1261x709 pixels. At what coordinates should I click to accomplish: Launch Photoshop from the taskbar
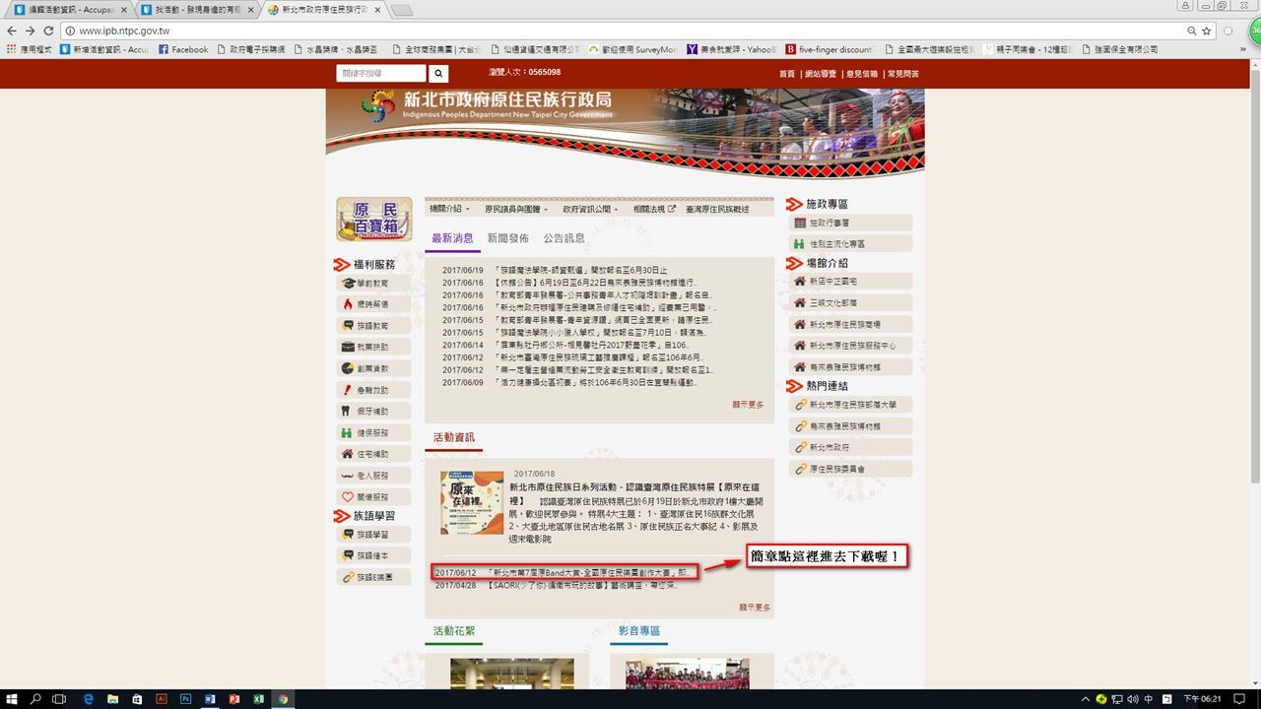pos(185,699)
